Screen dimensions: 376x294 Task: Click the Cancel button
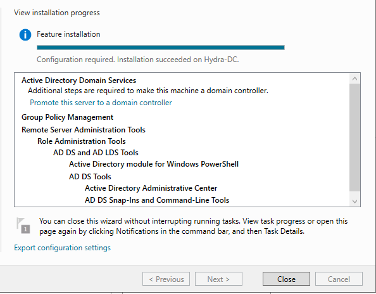click(x=339, y=279)
